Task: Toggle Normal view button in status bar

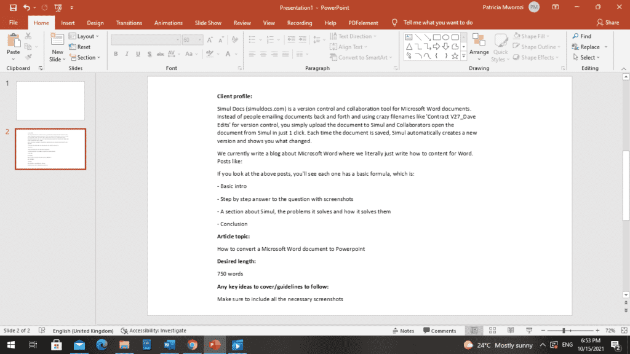Action: pyautogui.click(x=474, y=330)
